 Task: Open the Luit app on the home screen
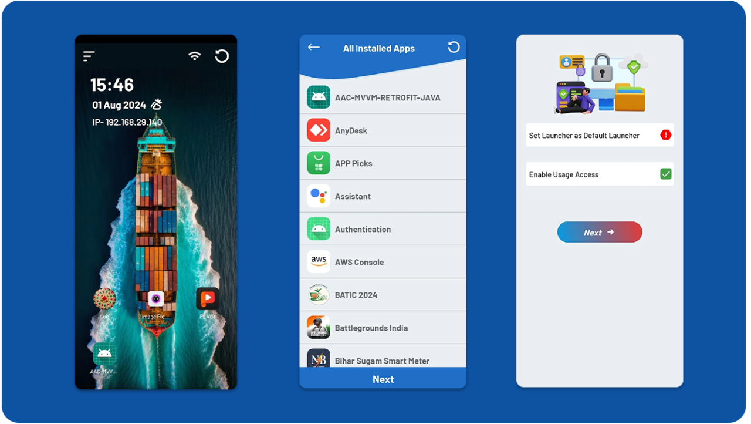pos(104,300)
